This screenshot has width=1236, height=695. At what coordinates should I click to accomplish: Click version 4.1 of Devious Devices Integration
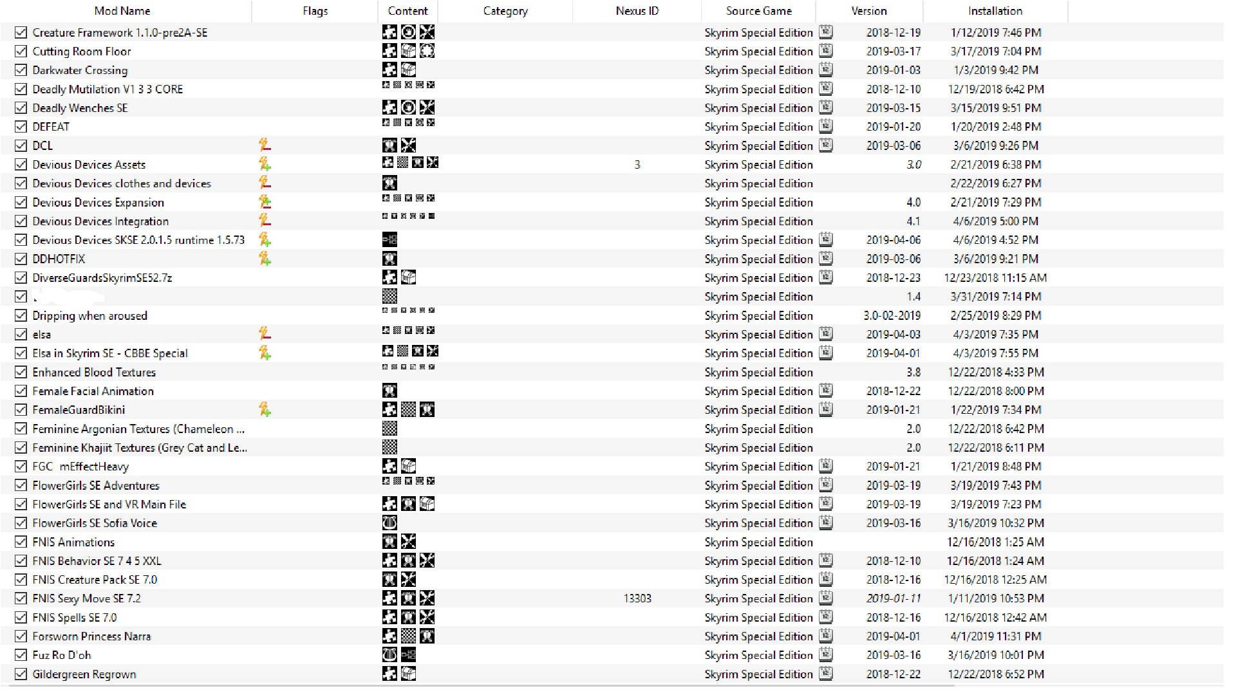point(913,221)
